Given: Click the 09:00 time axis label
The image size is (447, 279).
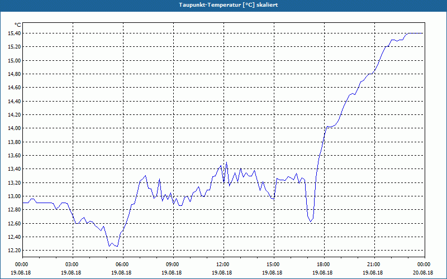Looking at the screenshot, I should [174, 264].
